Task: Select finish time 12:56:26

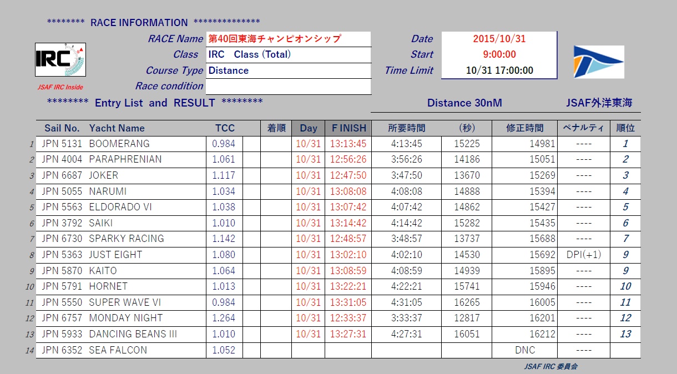Action: (348, 159)
